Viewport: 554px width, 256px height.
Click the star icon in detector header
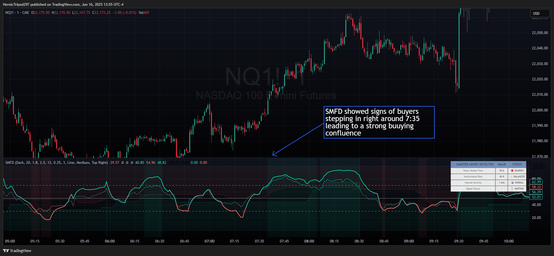(x=454, y=164)
